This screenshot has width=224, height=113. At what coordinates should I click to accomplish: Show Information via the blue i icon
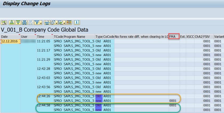77,22
